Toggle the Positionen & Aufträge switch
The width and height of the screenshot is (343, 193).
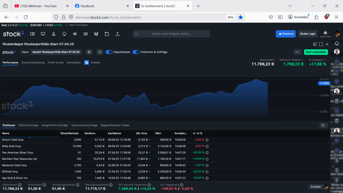coord(136,52)
